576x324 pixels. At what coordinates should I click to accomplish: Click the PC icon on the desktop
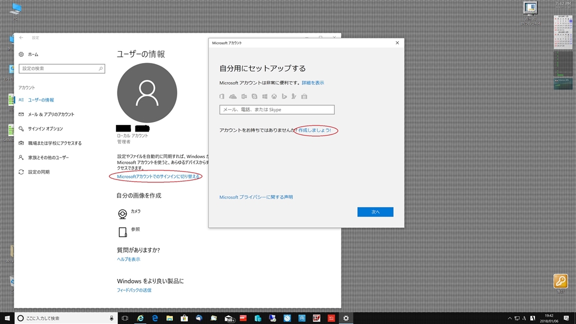point(15,11)
